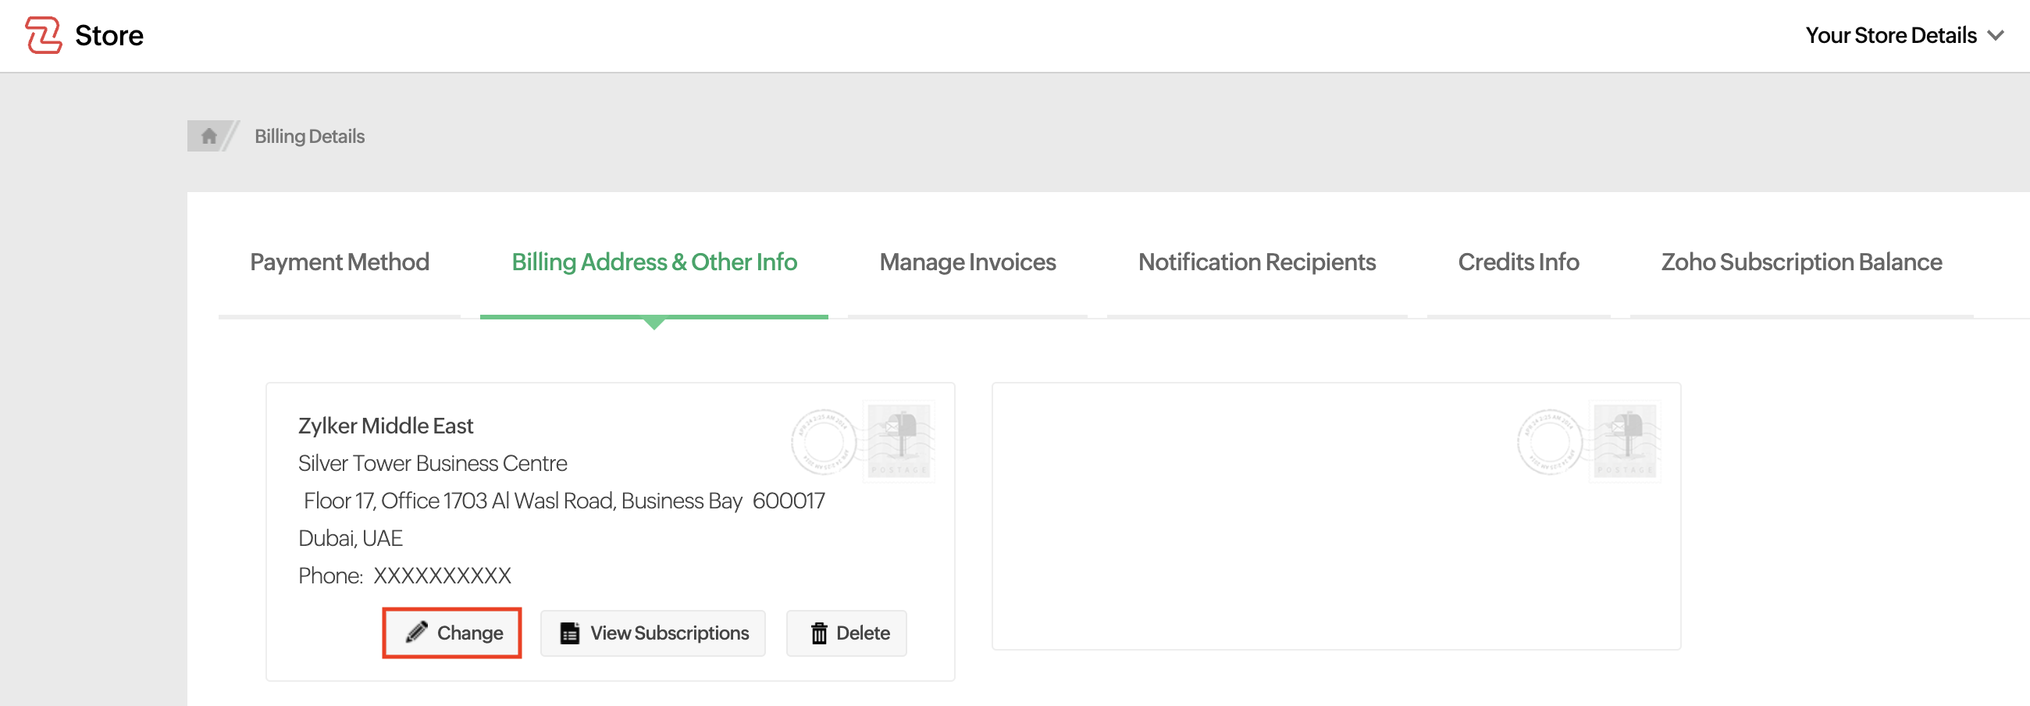Screen dimensions: 2030x706
Task: Click the Billing Details breadcrumb link
Action: (x=309, y=135)
